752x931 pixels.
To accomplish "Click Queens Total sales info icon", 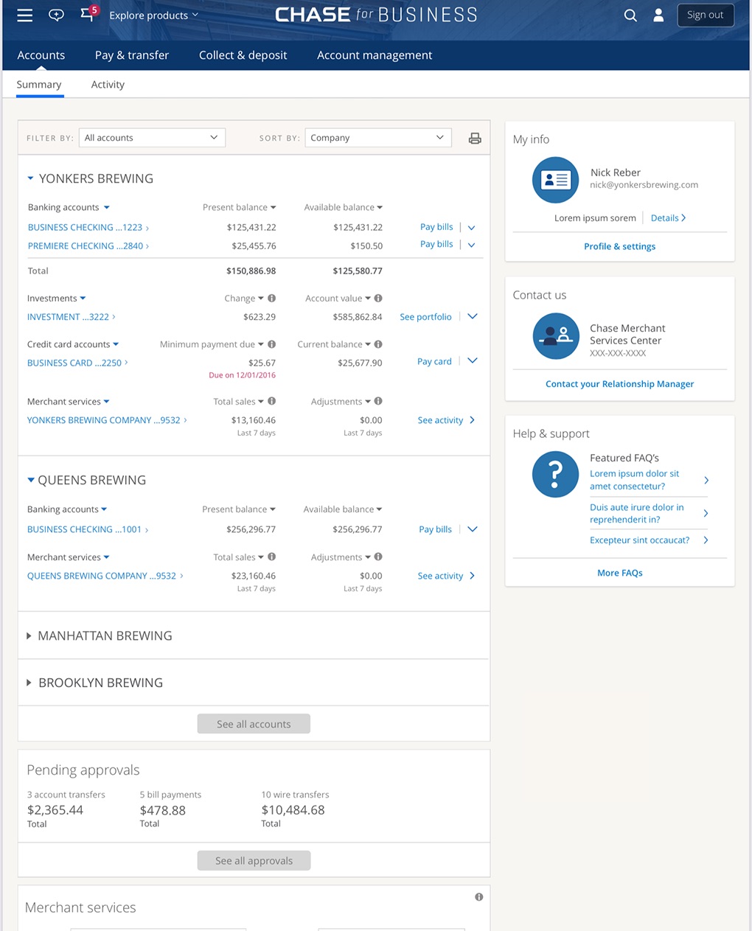I will tap(271, 557).
